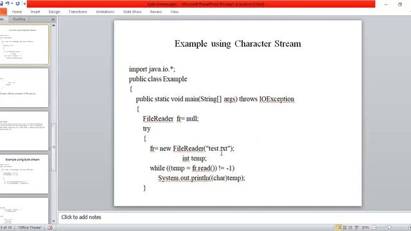Click the zoom out minus button
The width and height of the screenshot is (411, 231).
coord(374,228)
